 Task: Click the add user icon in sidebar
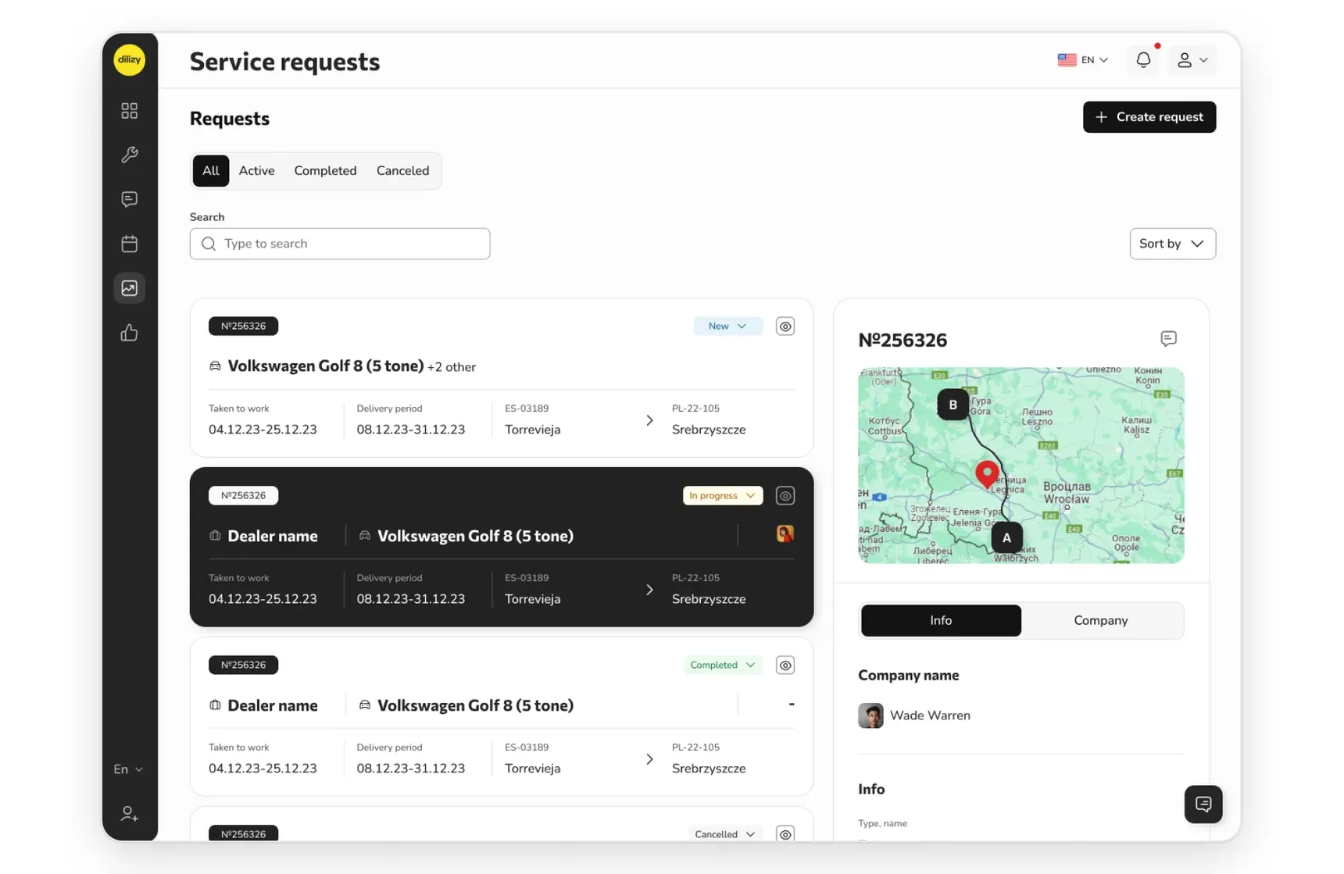129,814
